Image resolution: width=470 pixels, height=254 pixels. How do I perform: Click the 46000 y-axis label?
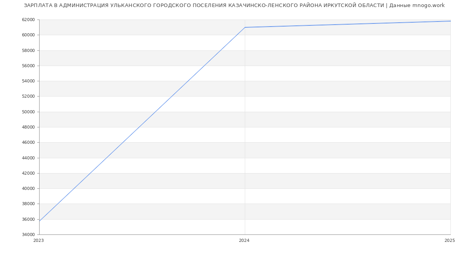pyautogui.click(x=28, y=143)
